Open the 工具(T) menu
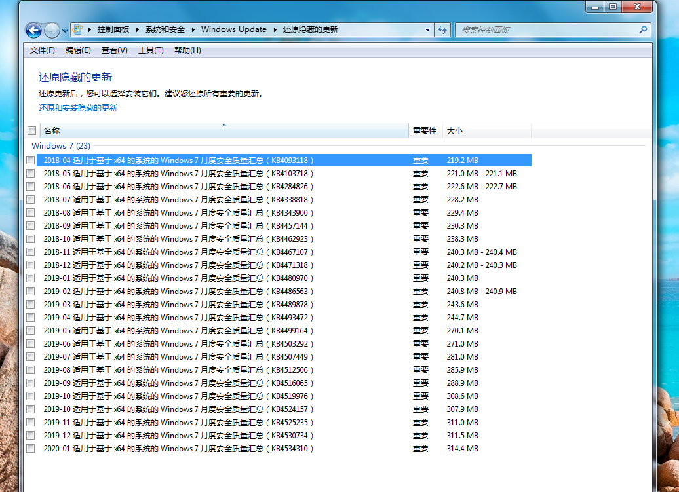 (x=151, y=50)
